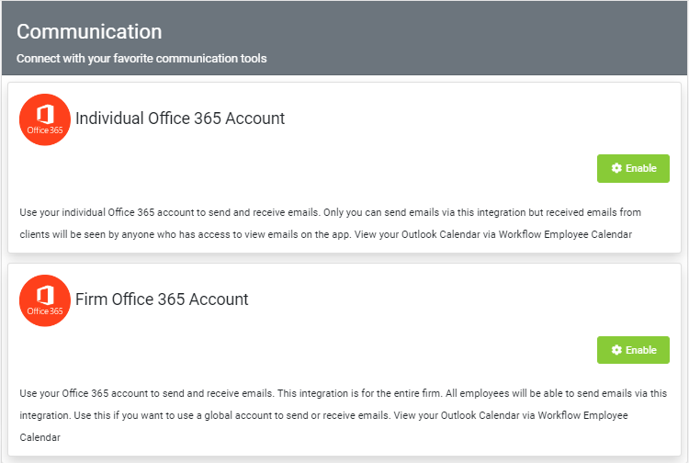
Task: Click 'Connect with your favorite communication tools' subtitle
Action: click(x=141, y=59)
